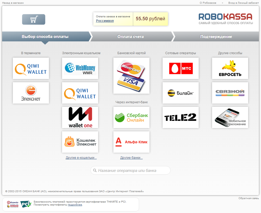261x213 pixels.
Task: Choose QIWI Wallet under terminal payment
Action: tap(31, 68)
